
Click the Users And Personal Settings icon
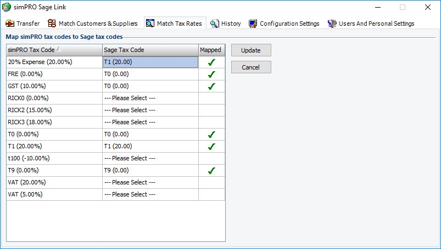pyautogui.click(x=332, y=24)
